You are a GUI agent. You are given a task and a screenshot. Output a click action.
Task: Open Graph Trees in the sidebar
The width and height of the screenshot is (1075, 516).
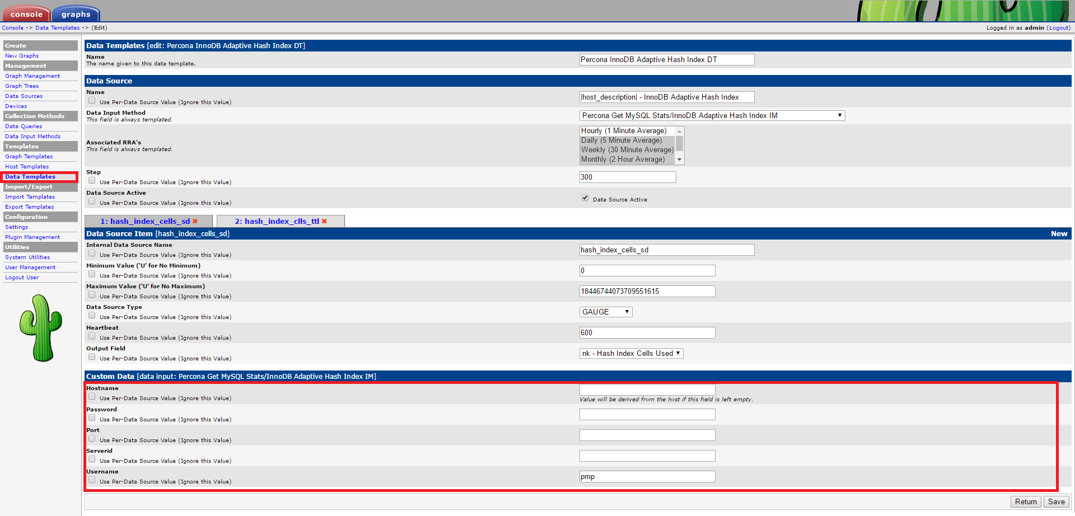click(x=22, y=86)
